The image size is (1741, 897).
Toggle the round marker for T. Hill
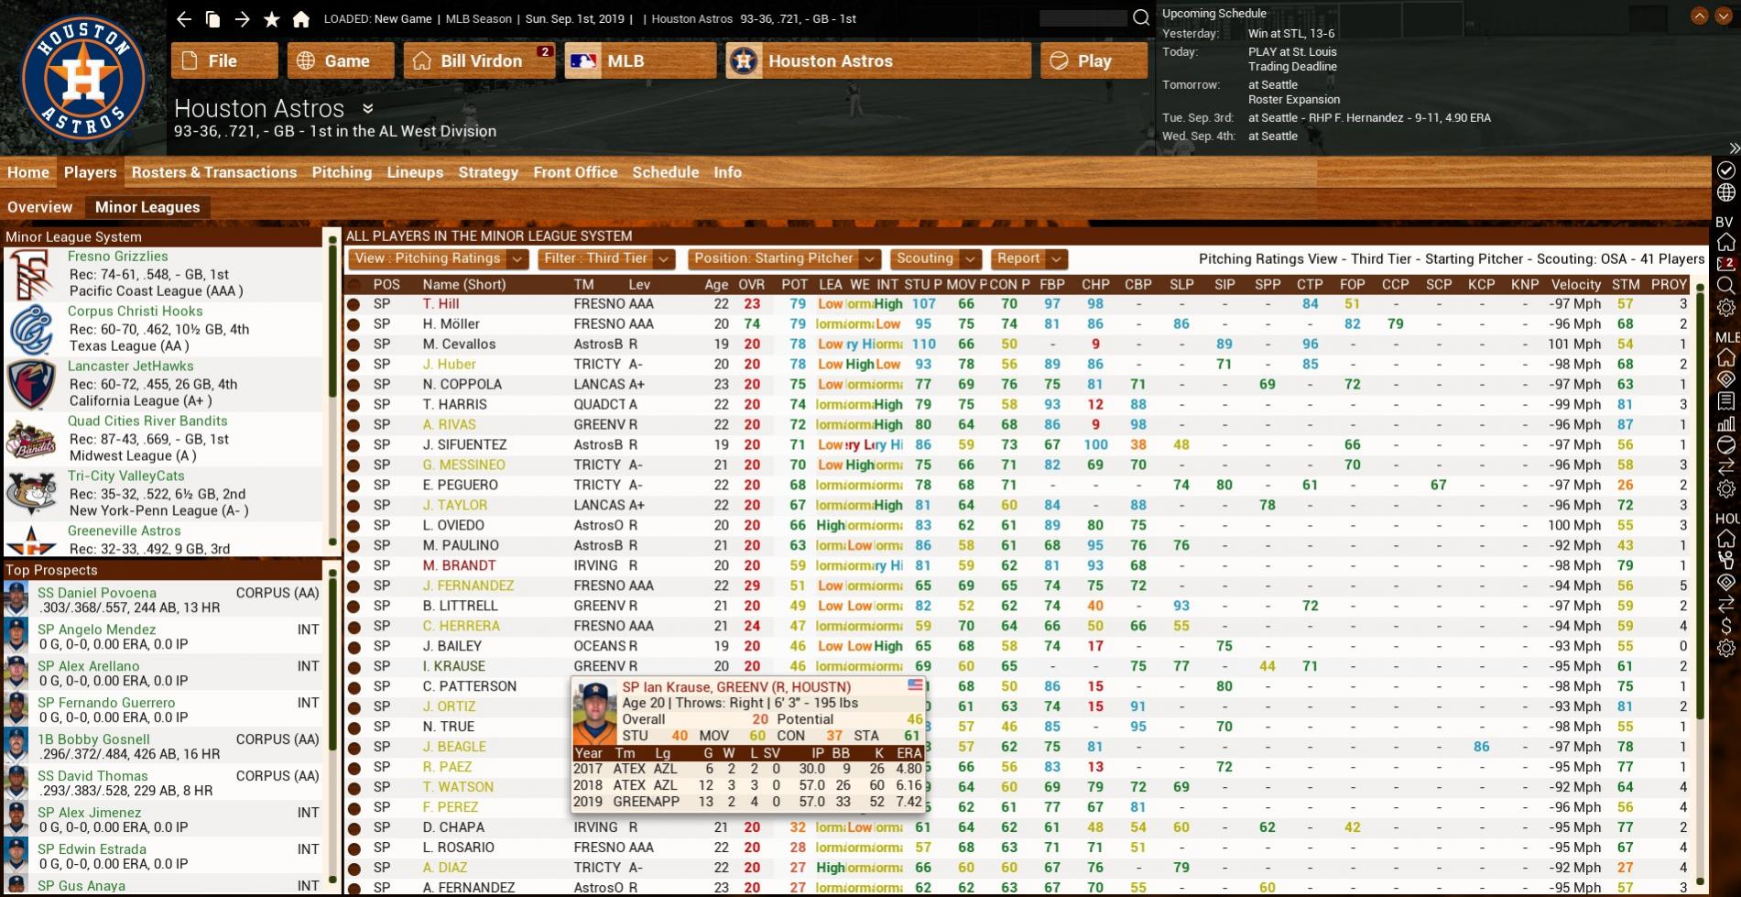[x=354, y=304]
